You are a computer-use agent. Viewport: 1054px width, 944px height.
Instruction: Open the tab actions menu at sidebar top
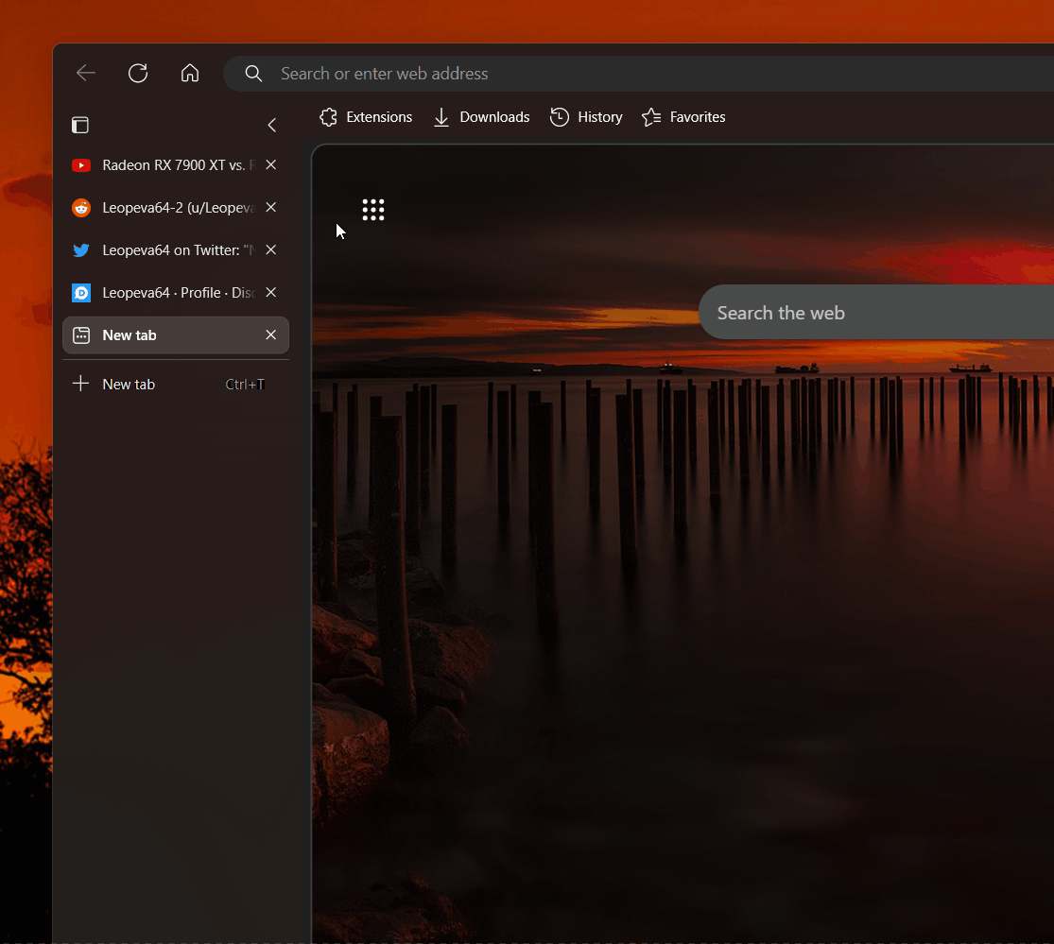pyautogui.click(x=80, y=125)
